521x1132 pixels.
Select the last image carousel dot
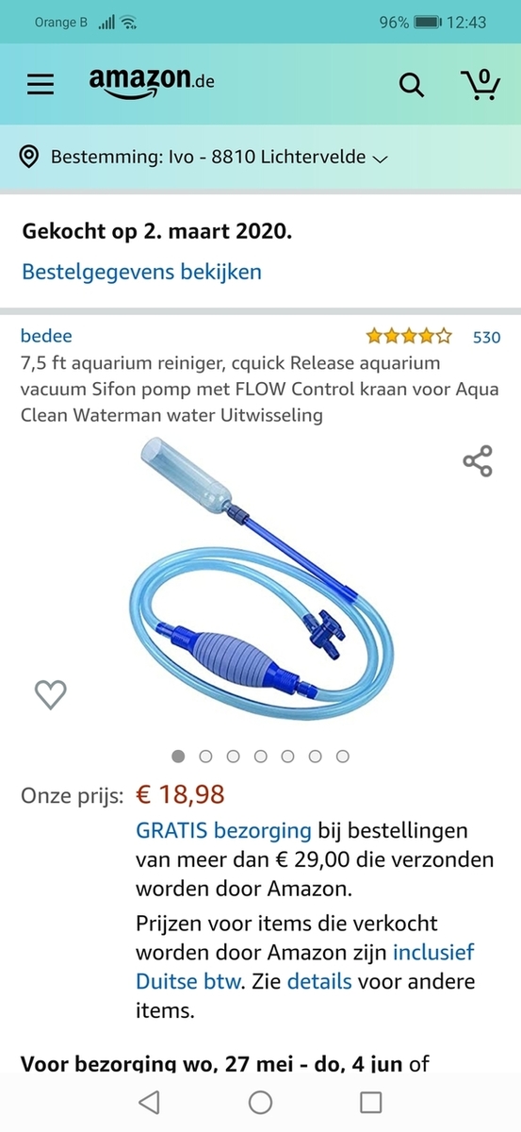tap(343, 756)
